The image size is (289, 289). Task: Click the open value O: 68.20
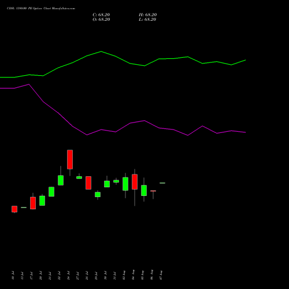pos(101,20)
